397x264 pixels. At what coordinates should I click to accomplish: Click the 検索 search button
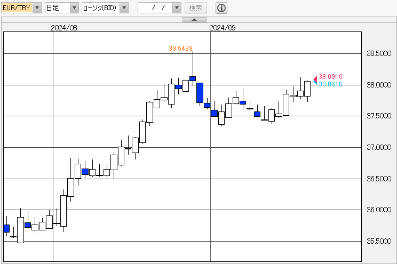point(196,8)
